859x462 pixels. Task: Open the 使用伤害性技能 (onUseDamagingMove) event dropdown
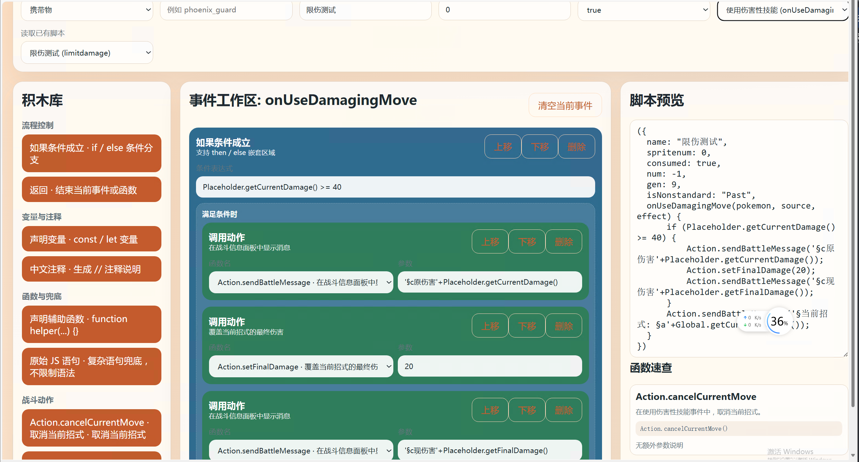pos(783,10)
